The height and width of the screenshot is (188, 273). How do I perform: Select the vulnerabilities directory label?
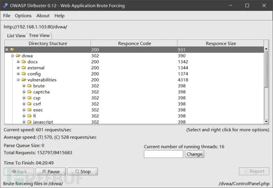tap(42, 80)
